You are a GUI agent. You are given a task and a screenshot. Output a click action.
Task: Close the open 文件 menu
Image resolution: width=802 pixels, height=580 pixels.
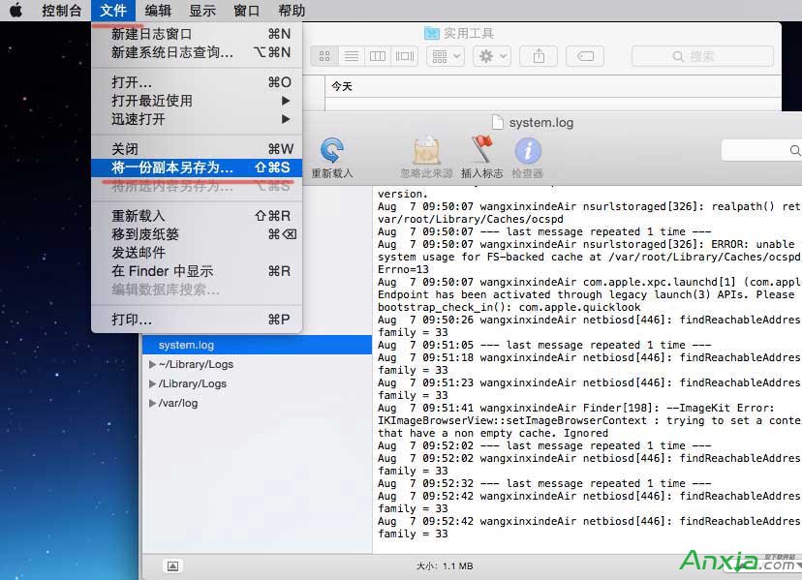(113, 11)
